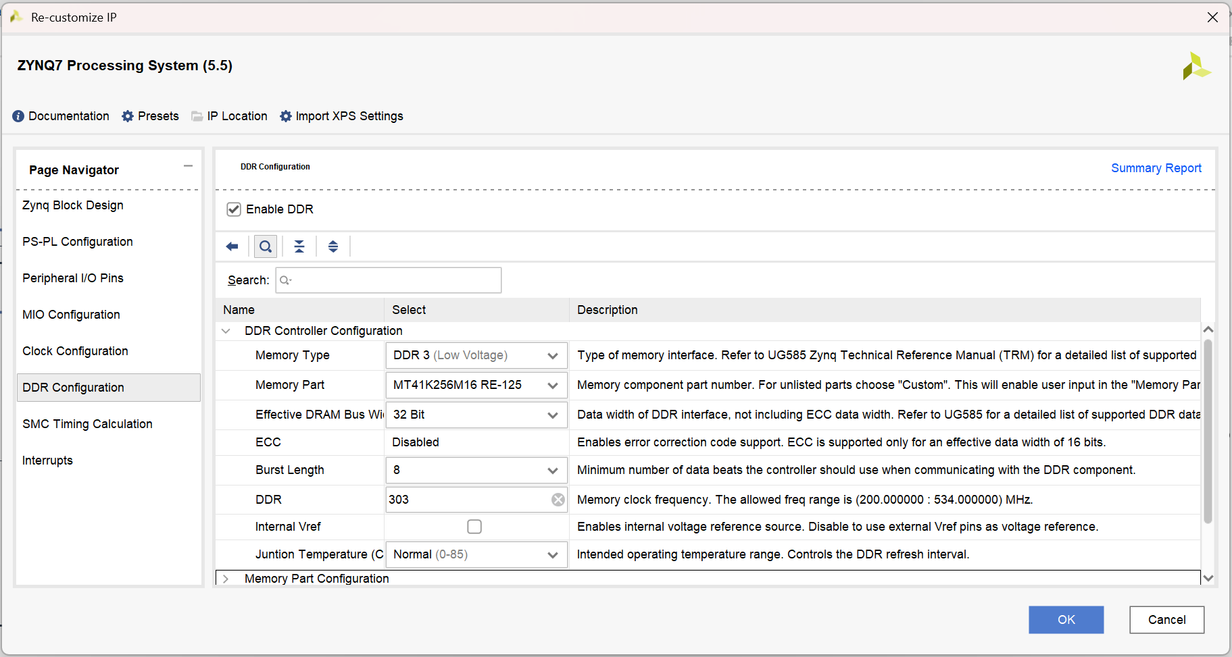Focus the Search input field
The height and width of the screenshot is (657, 1232).
tap(389, 280)
